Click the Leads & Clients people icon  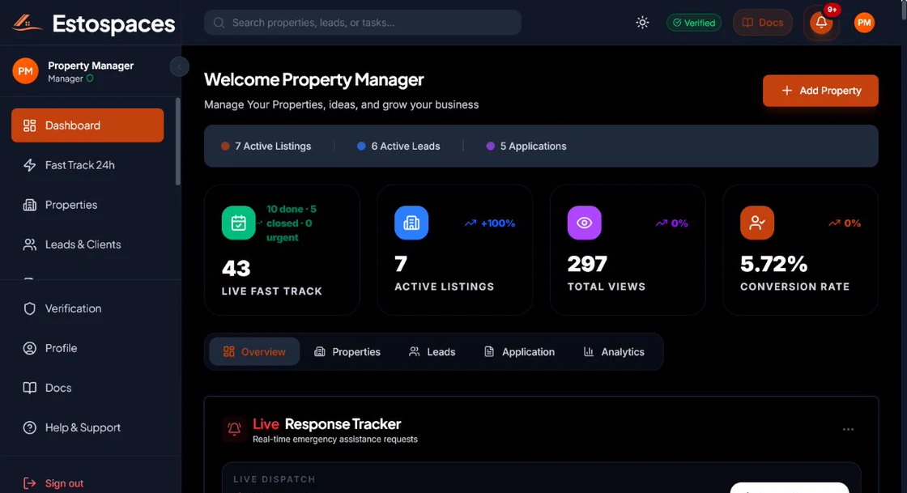[29, 244]
